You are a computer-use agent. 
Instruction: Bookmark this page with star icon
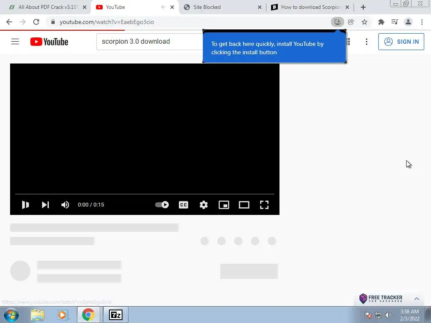364,22
